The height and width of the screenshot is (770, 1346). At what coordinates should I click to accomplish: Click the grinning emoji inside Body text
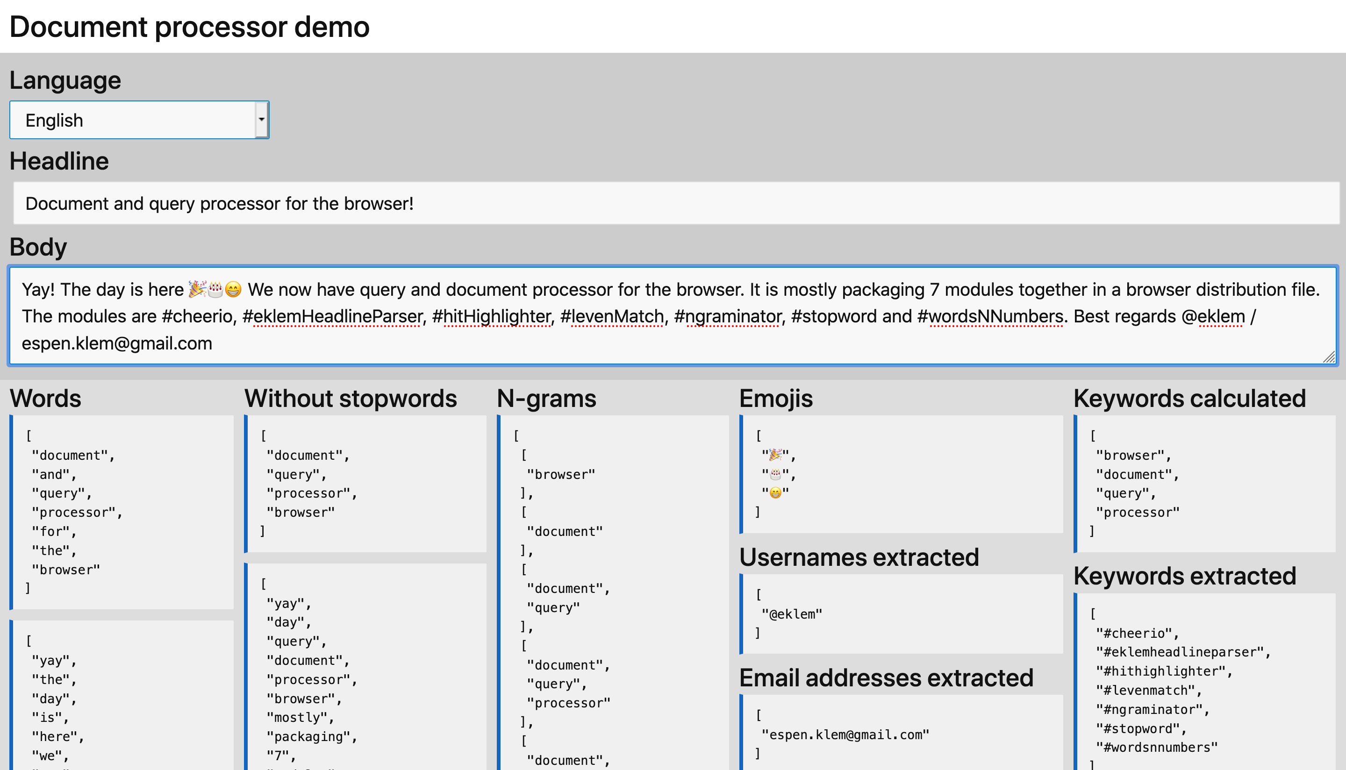point(233,289)
